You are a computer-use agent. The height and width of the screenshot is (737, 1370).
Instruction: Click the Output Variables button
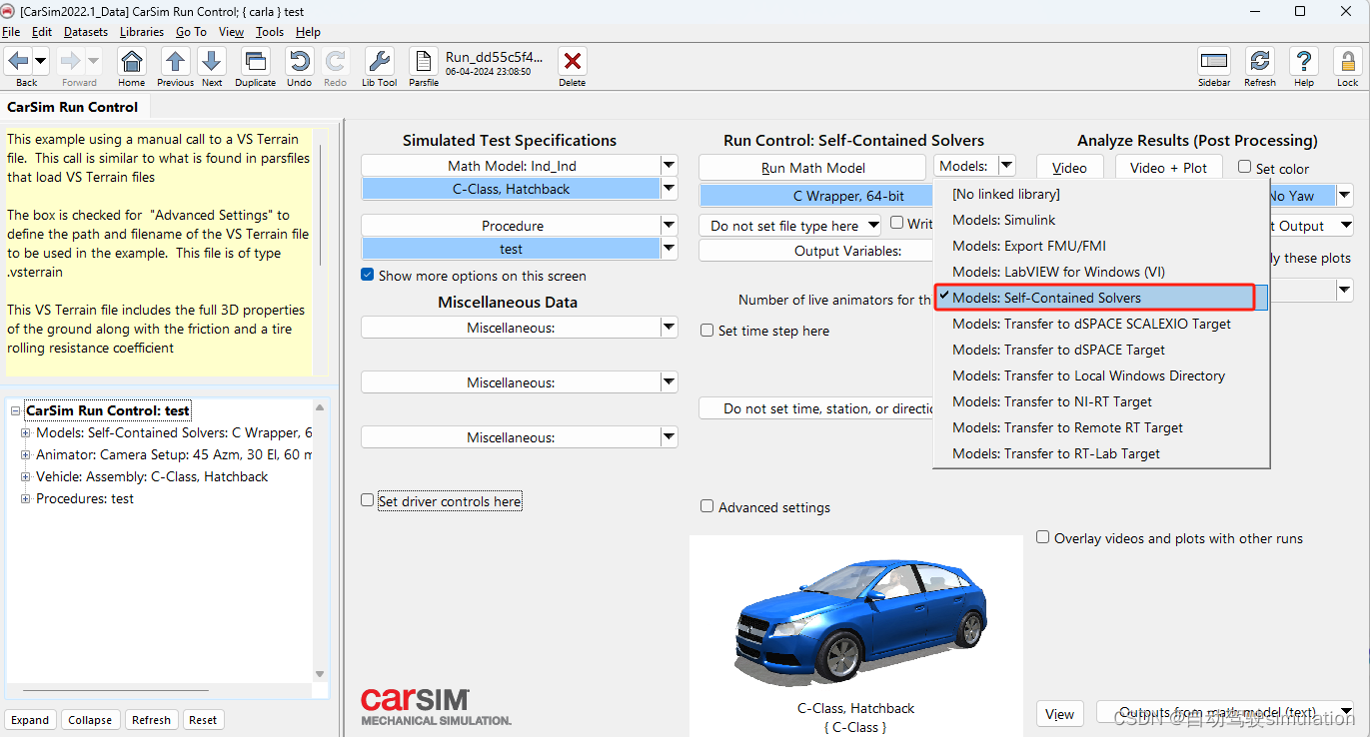815,251
